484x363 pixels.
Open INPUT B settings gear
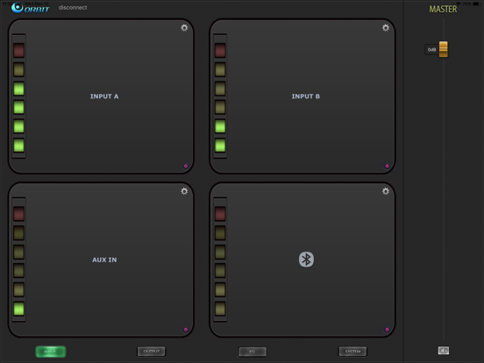coord(386,28)
